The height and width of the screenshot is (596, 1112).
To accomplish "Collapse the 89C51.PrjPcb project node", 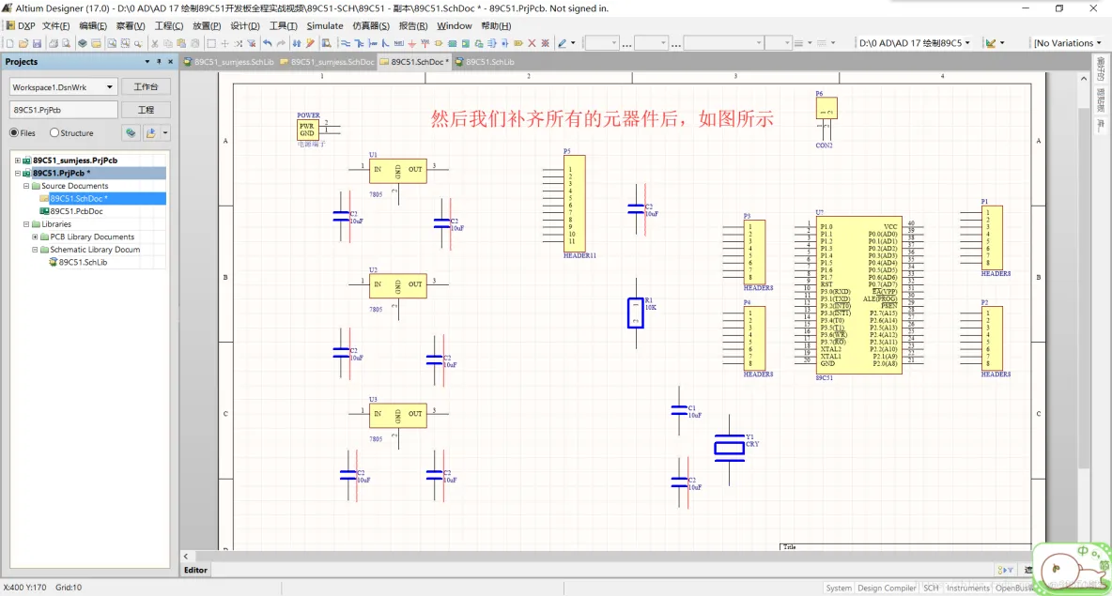I will point(18,173).
